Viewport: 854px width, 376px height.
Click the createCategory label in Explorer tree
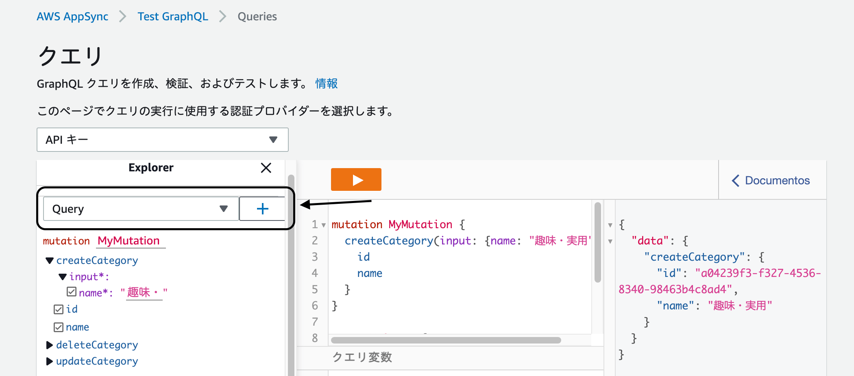(x=97, y=260)
